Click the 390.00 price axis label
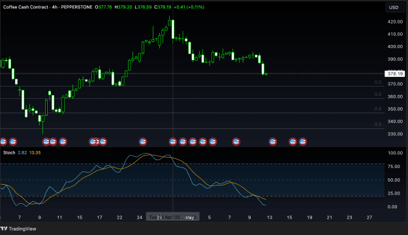408x235 pixels. (x=395, y=59)
